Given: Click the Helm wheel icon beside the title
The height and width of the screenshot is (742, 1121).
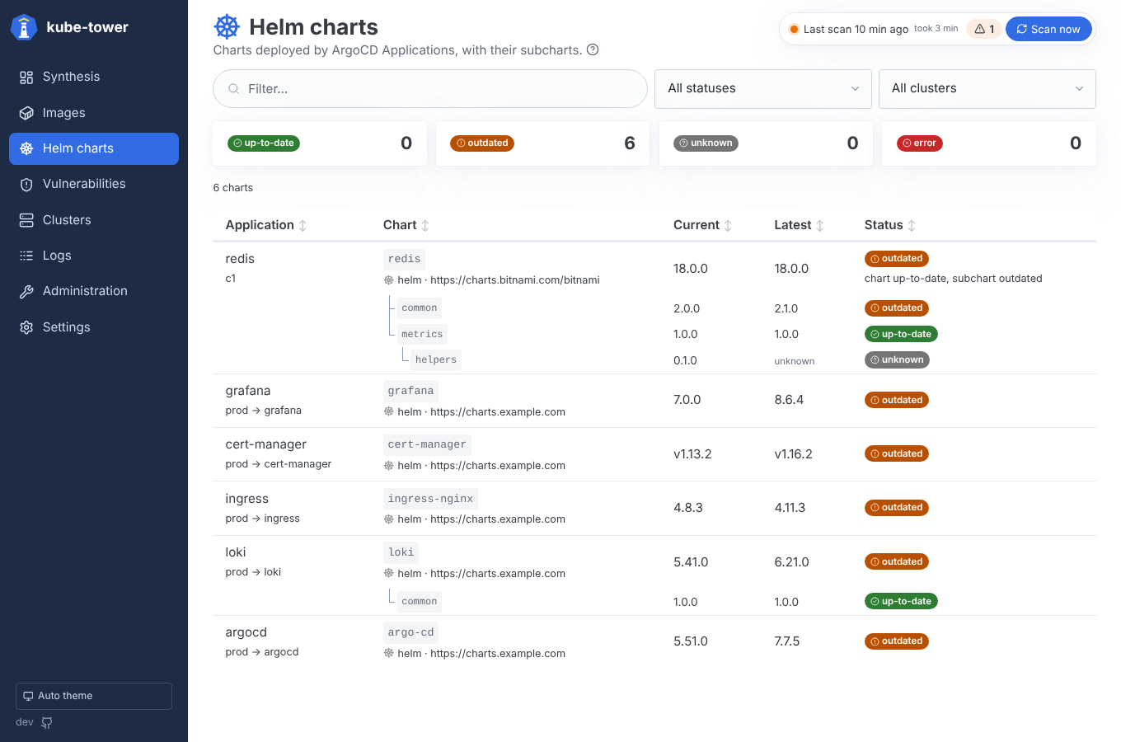Looking at the screenshot, I should (227, 26).
